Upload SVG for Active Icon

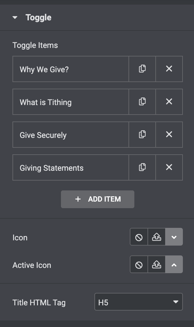157,264
